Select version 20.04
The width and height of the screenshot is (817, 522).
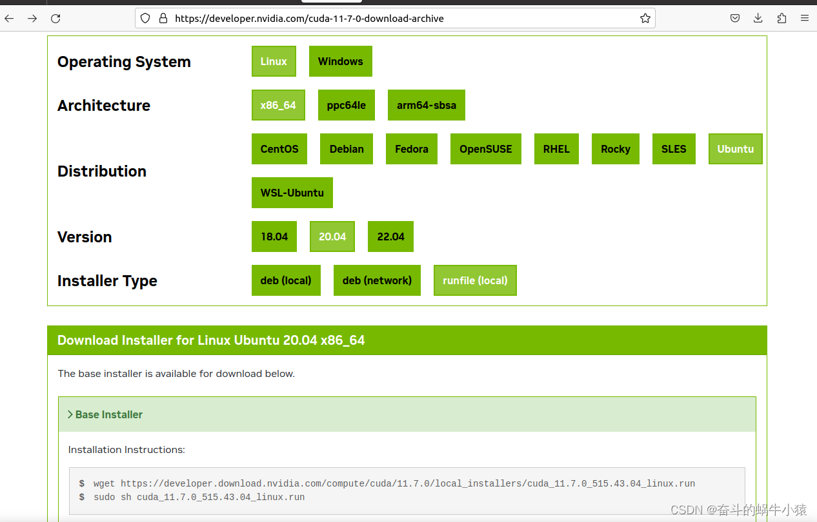point(332,237)
